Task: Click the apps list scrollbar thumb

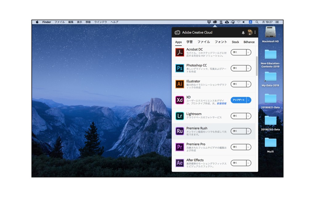Action: tap(257, 66)
